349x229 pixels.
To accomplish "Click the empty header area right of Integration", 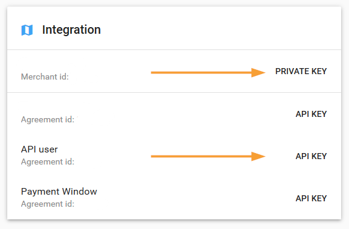I will [x=220, y=30].
